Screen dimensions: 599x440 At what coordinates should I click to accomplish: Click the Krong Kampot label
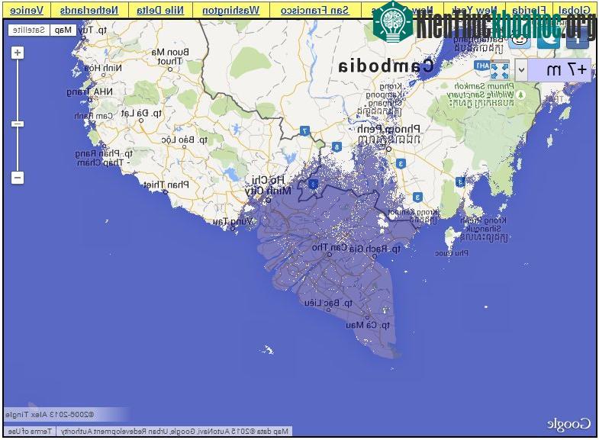414,216
